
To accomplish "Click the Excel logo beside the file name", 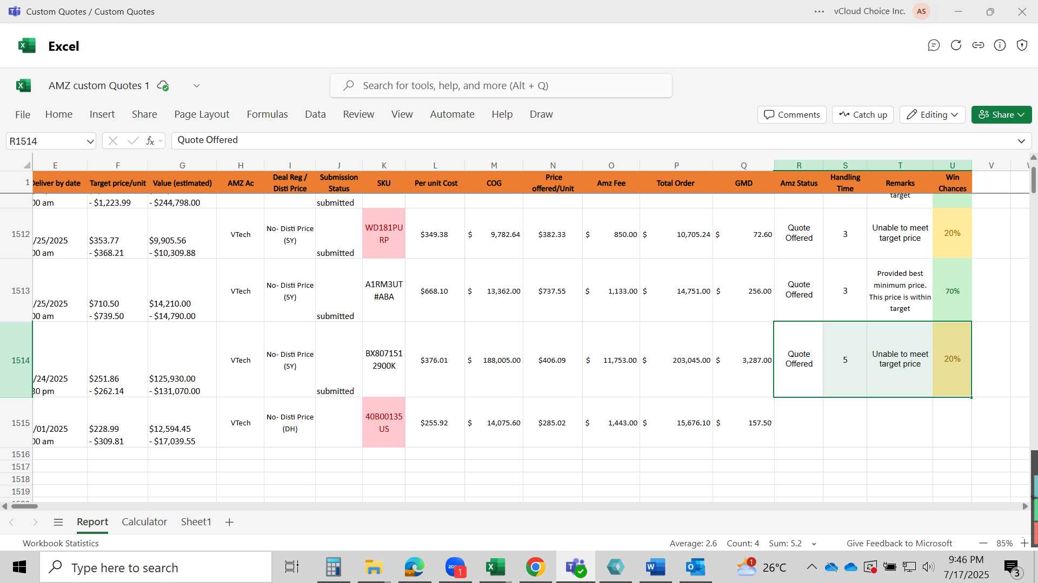I will click(x=23, y=85).
